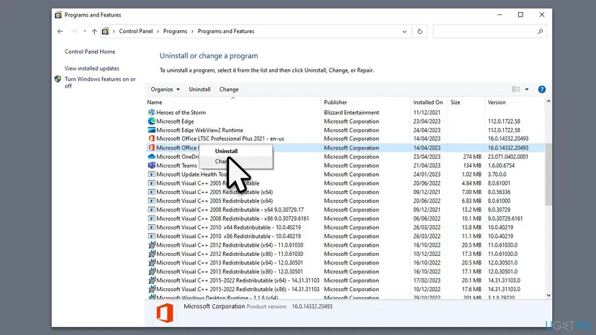
Task: Click installed date 11/12/2021
Action: [427, 112]
